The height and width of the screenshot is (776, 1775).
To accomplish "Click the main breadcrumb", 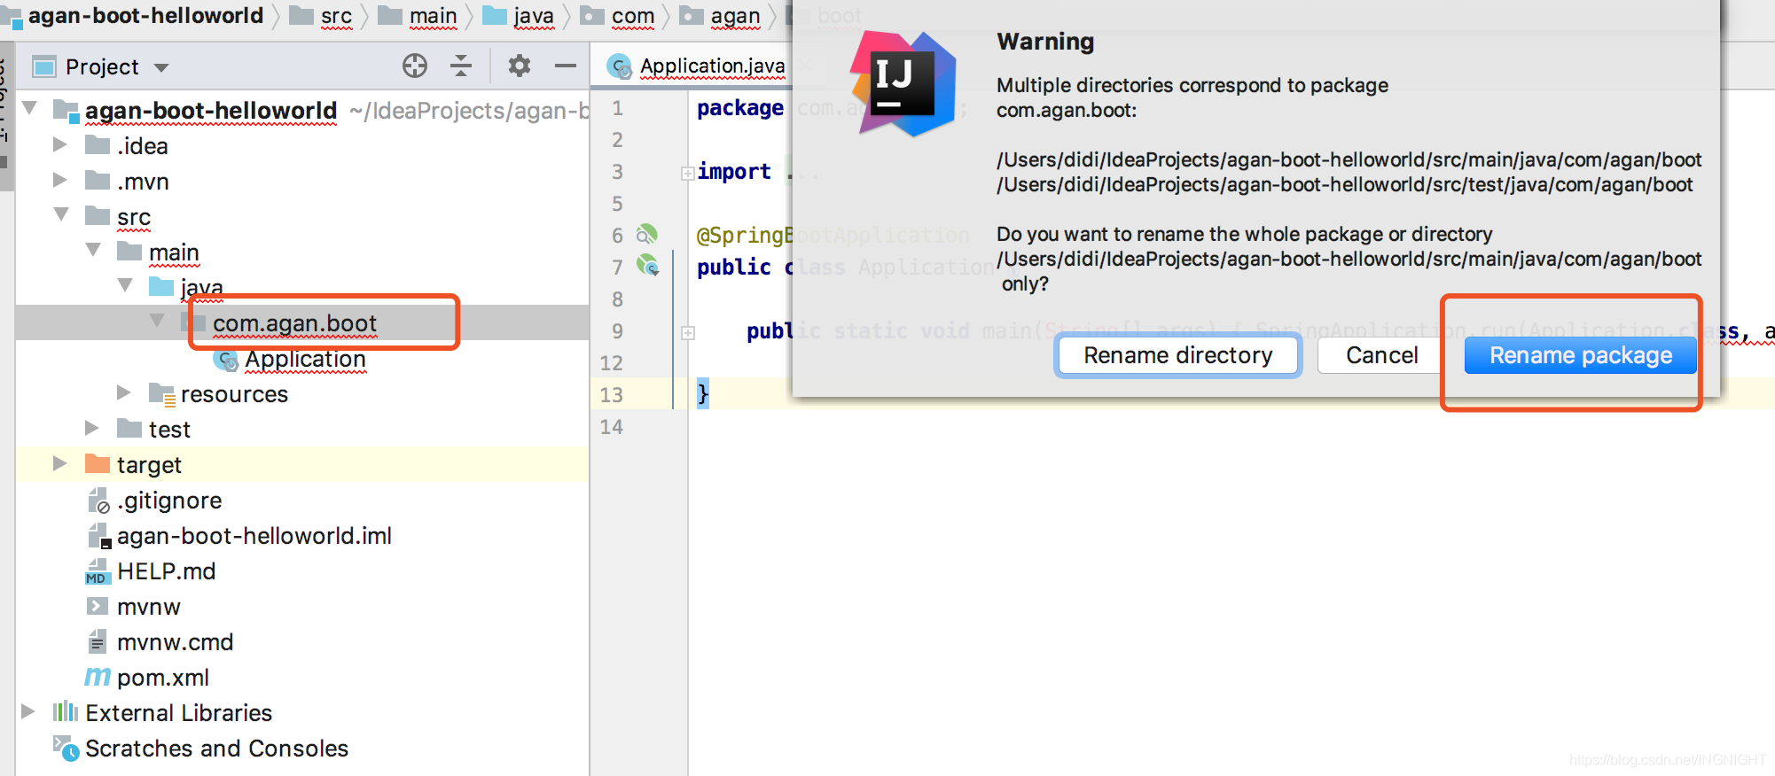I will coord(433,16).
